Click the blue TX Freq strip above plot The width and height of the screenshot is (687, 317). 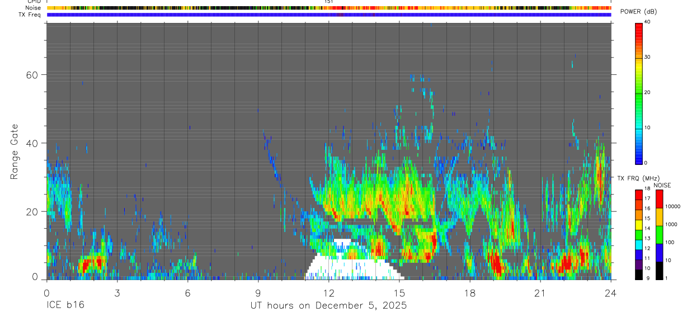tap(329, 15)
